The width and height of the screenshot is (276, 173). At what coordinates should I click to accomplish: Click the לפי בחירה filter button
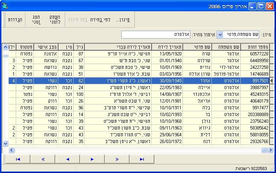coord(100,20)
